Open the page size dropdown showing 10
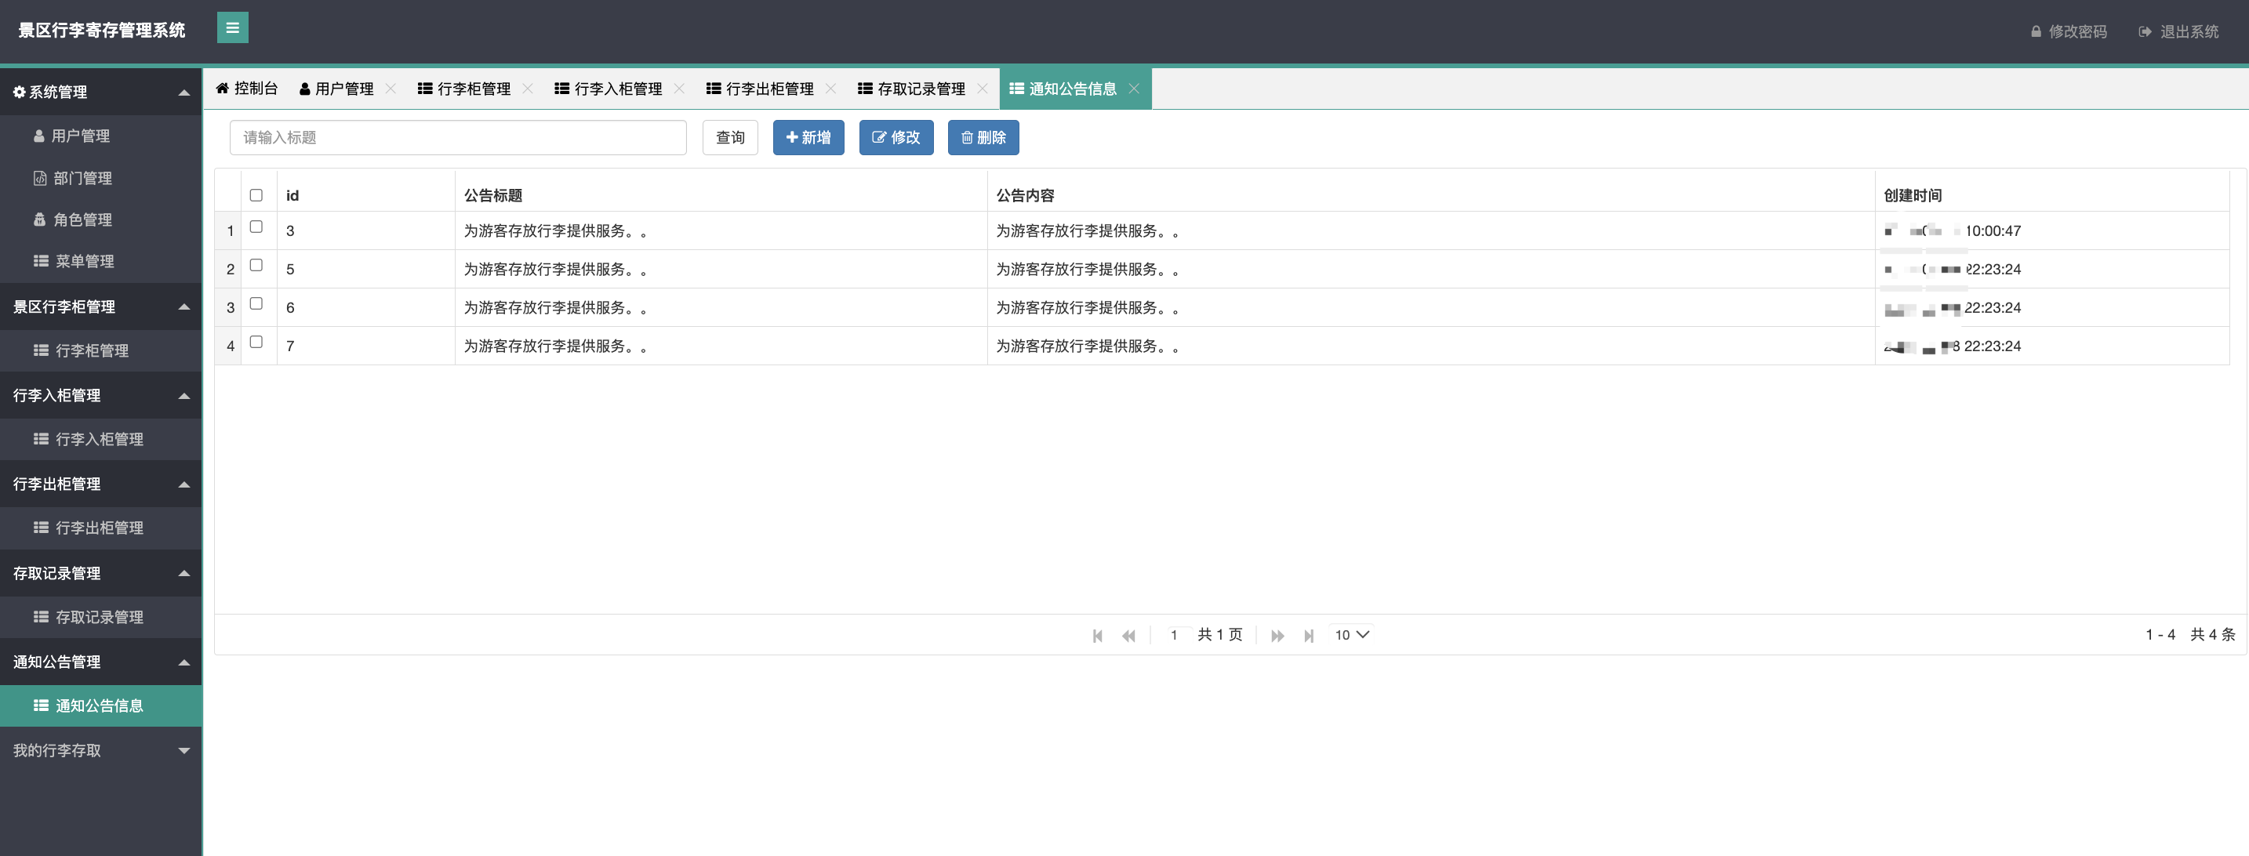This screenshot has width=2249, height=856. tap(1350, 635)
